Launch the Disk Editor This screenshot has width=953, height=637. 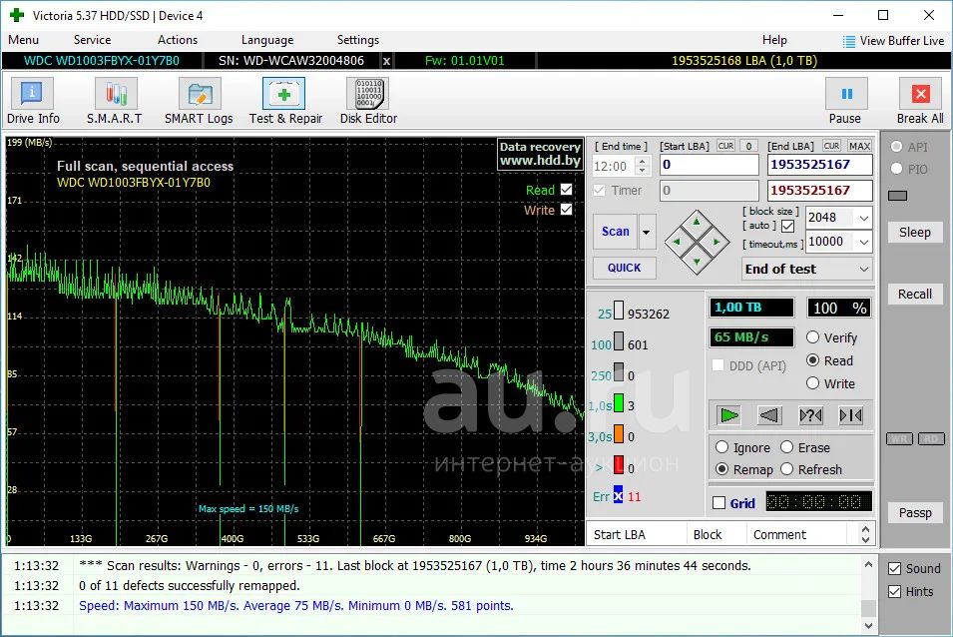click(368, 102)
